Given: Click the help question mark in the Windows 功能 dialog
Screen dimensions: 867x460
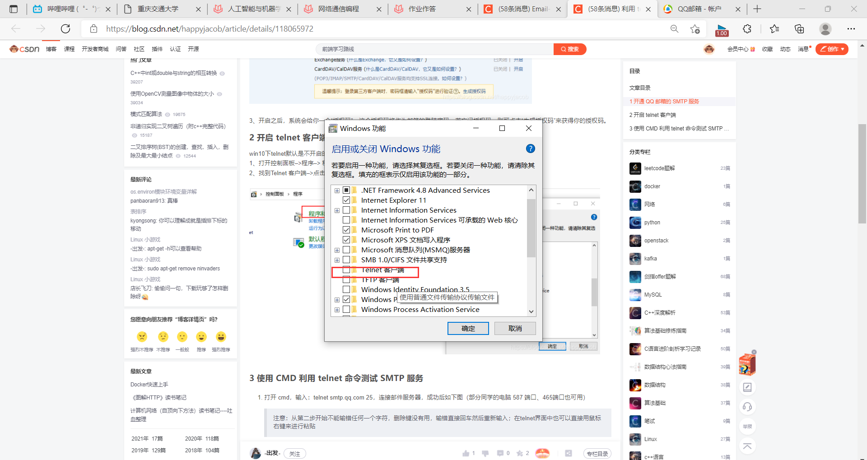Looking at the screenshot, I should (531, 149).
